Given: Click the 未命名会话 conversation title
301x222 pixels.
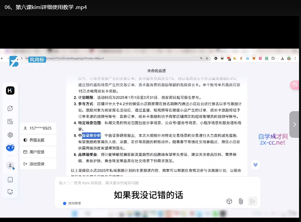Looking at the screenshot, I should [156, 71].
